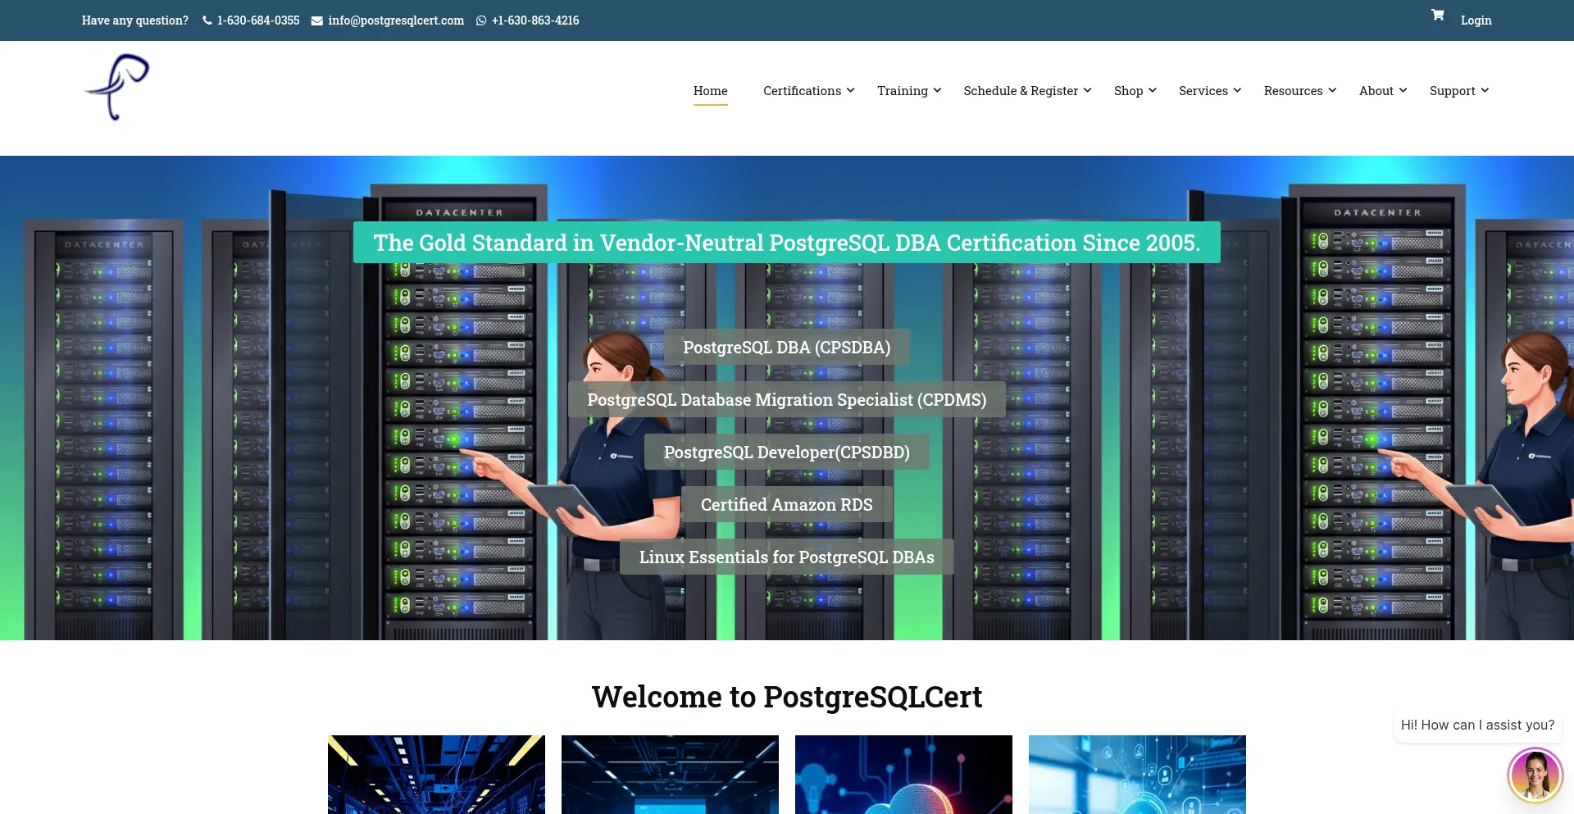Go to the Home menu item

(x=711, y=91)
